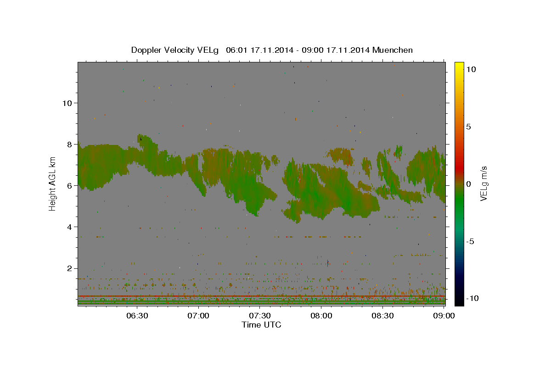Click the height axis label 8
Image resolution: width=551 pixels, height=367 pixels.
click(69, 144)
